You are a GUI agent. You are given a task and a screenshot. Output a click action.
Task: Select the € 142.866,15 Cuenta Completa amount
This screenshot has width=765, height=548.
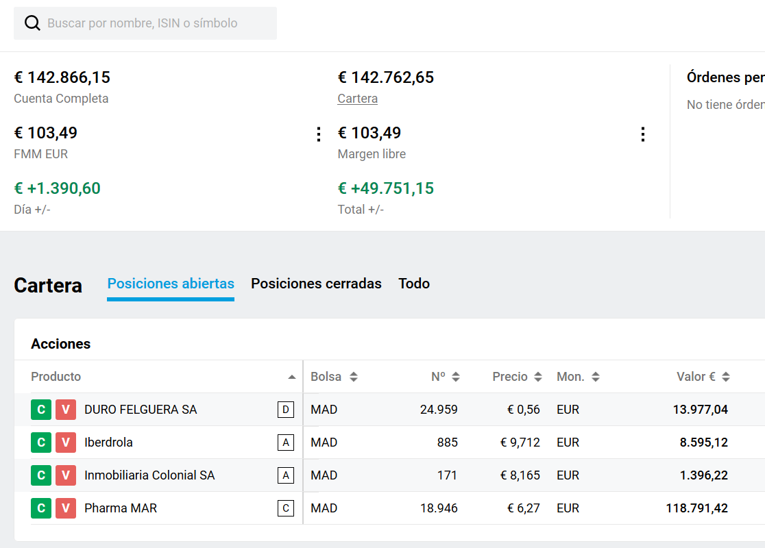62,77
